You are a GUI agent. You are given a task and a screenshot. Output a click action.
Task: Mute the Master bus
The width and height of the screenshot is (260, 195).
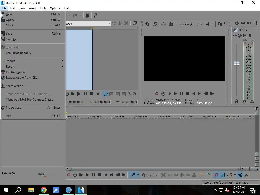pos(245,36)
